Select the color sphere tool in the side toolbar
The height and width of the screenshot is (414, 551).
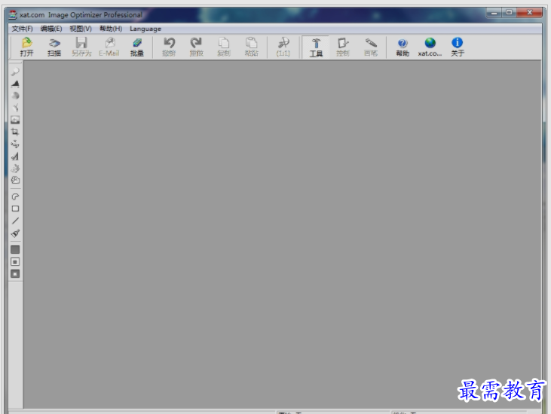pyautogui.click(x=15, y=96)
